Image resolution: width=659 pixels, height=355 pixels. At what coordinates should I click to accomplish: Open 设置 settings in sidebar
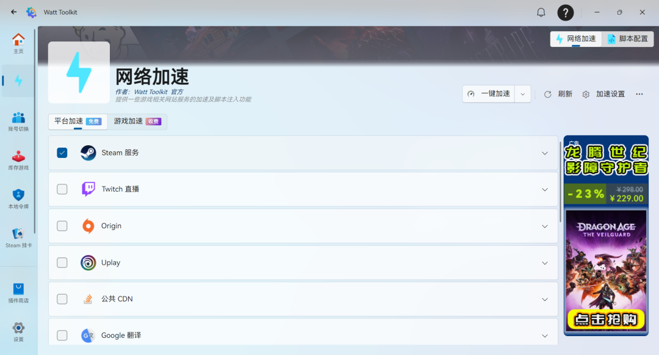point(18,332)
